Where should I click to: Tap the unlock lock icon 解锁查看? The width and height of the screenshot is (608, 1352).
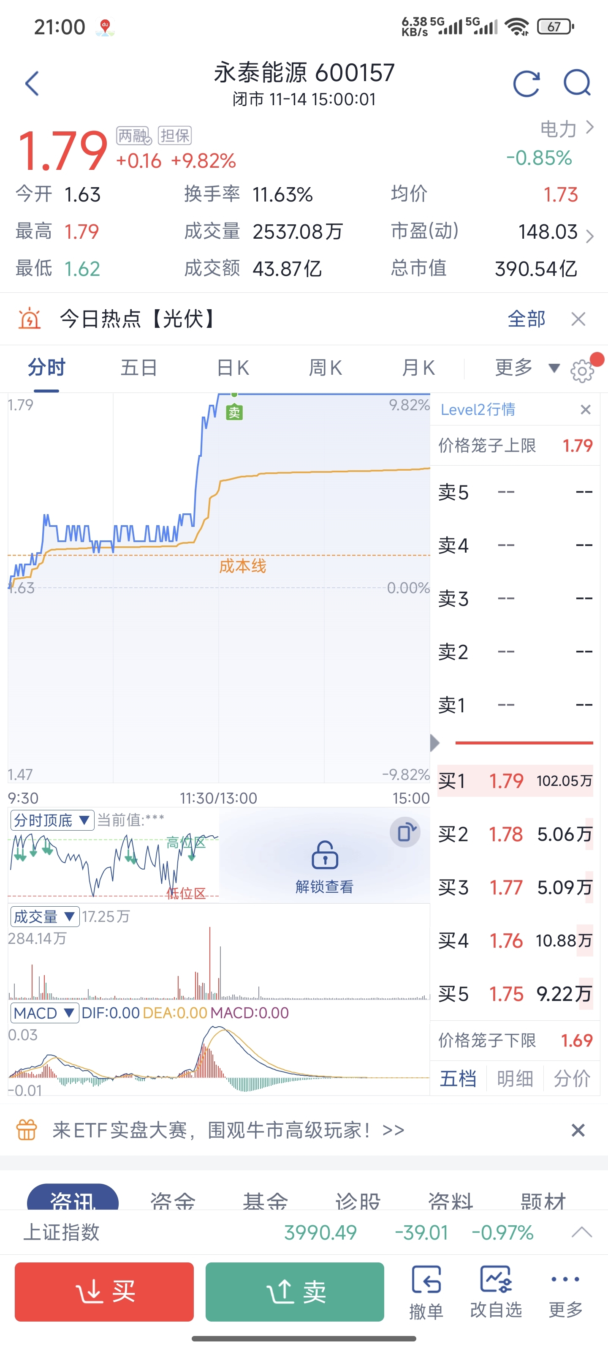(325, 855)
